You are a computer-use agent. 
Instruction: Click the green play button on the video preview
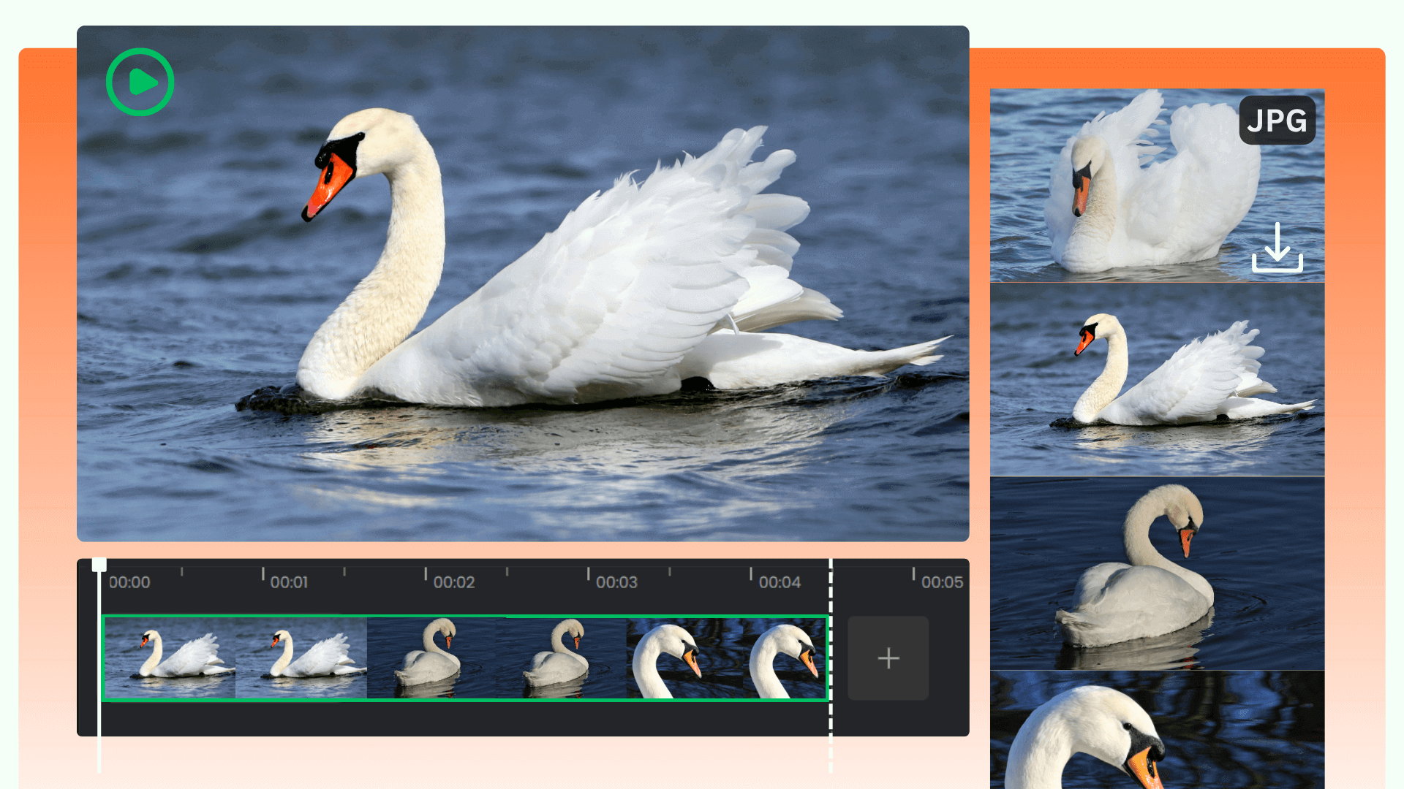click(x=139, y=83)
